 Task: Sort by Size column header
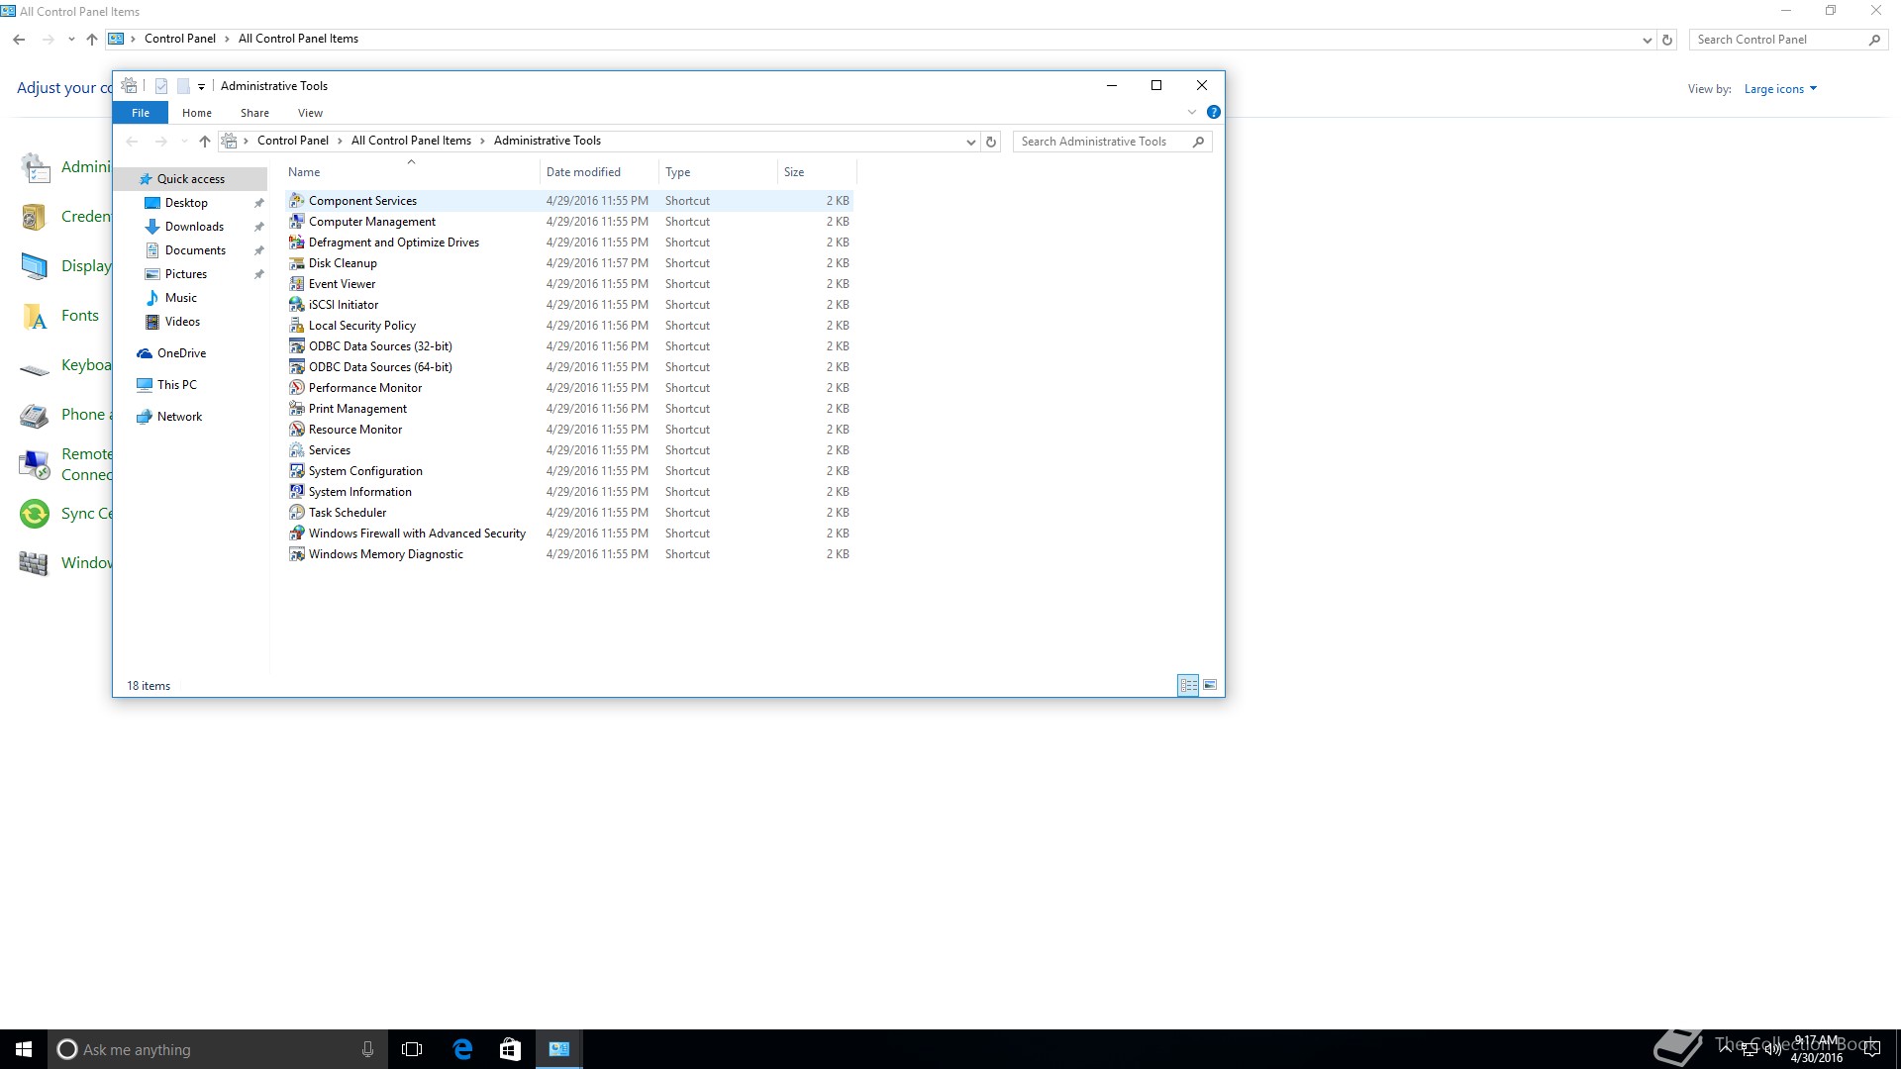point(817,171)
